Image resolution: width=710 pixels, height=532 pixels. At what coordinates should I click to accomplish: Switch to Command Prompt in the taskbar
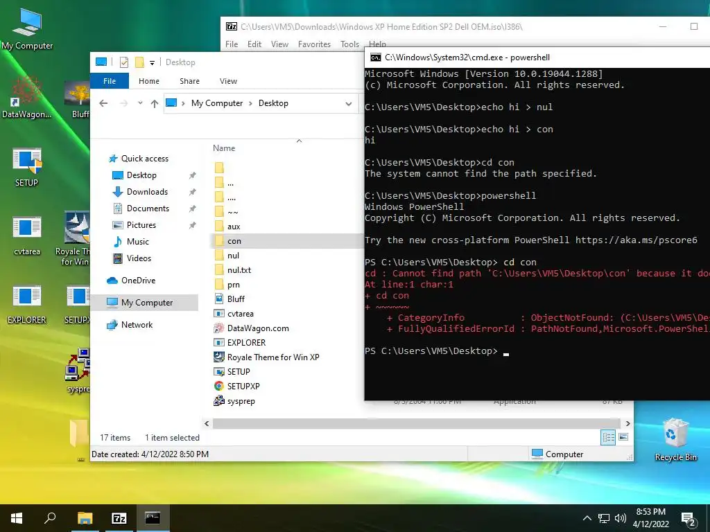(153, 518)
